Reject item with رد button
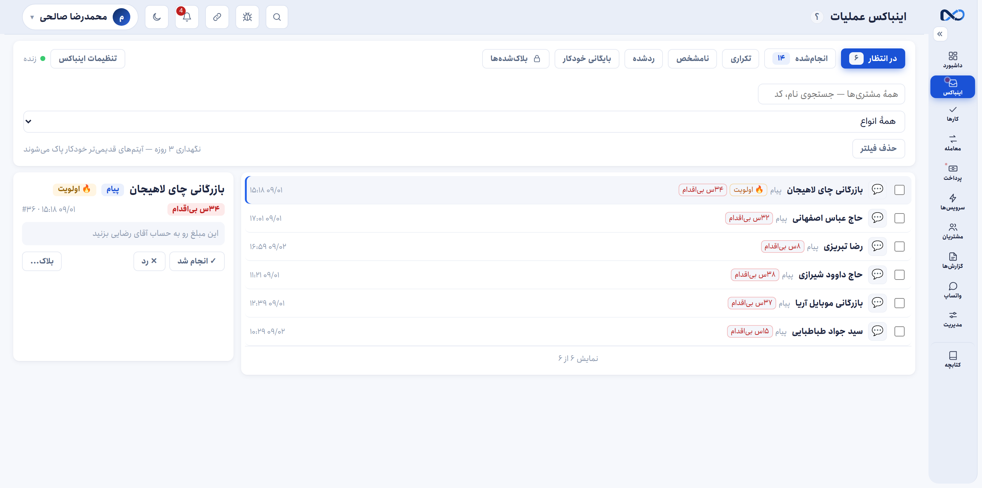The width and height of the screenshot is (982, 488). tap(150, 261)
